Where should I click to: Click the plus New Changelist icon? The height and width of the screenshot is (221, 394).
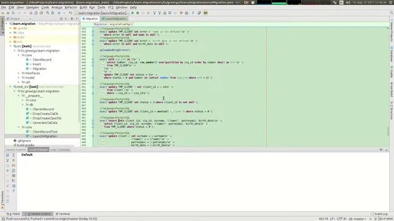[7, 171]
